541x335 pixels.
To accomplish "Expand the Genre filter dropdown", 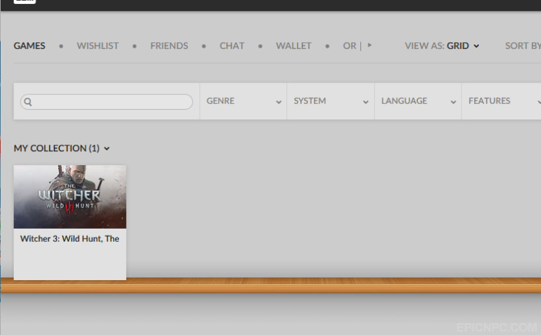I will click(243, 101).
